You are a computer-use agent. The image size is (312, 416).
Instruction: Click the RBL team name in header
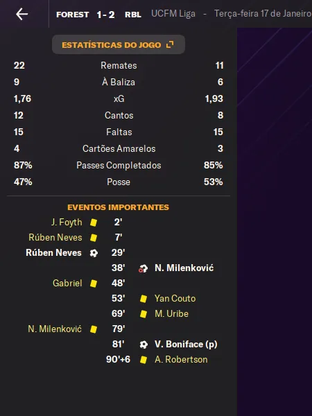[133, 15]
